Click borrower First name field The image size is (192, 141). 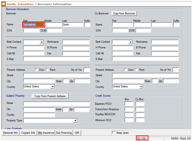[x=34, y=25]
